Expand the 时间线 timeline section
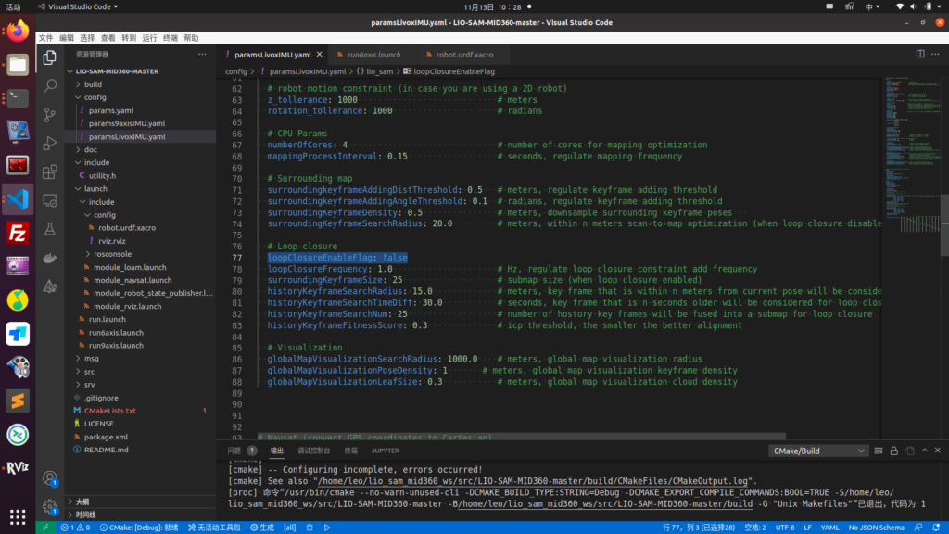The width and height of the screenshot is (949, 534). [141, 515]
